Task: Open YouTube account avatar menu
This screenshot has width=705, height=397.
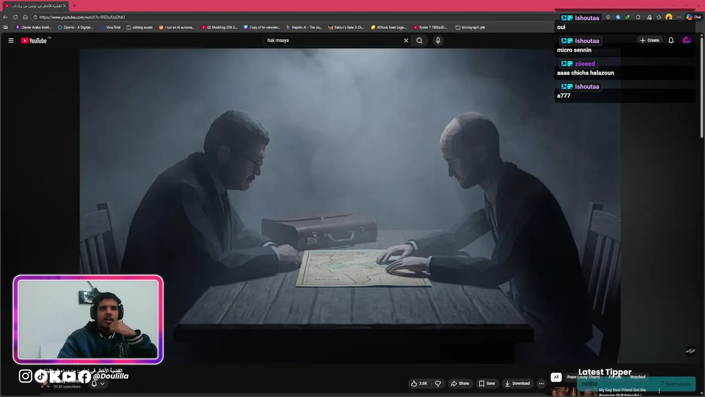Action: coord(686,40)
